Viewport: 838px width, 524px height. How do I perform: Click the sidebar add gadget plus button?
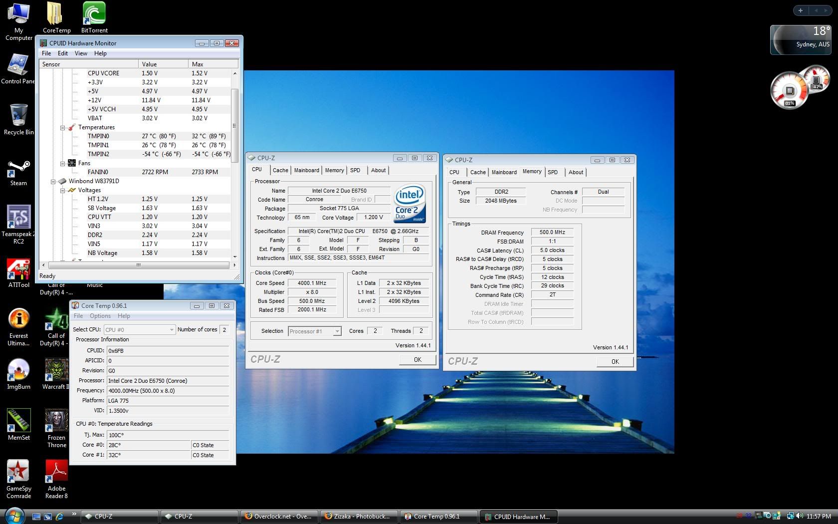tap(801, 10)
